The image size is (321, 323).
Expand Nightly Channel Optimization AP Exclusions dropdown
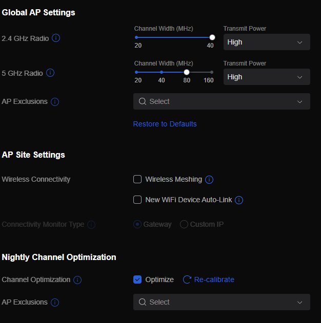click(222, 302)
